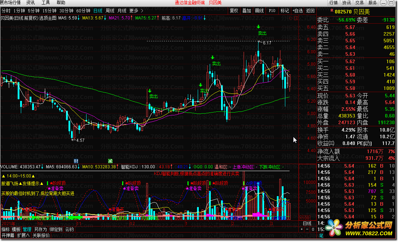
Task: Open the 帮助 menu
Action: (61, 3)
